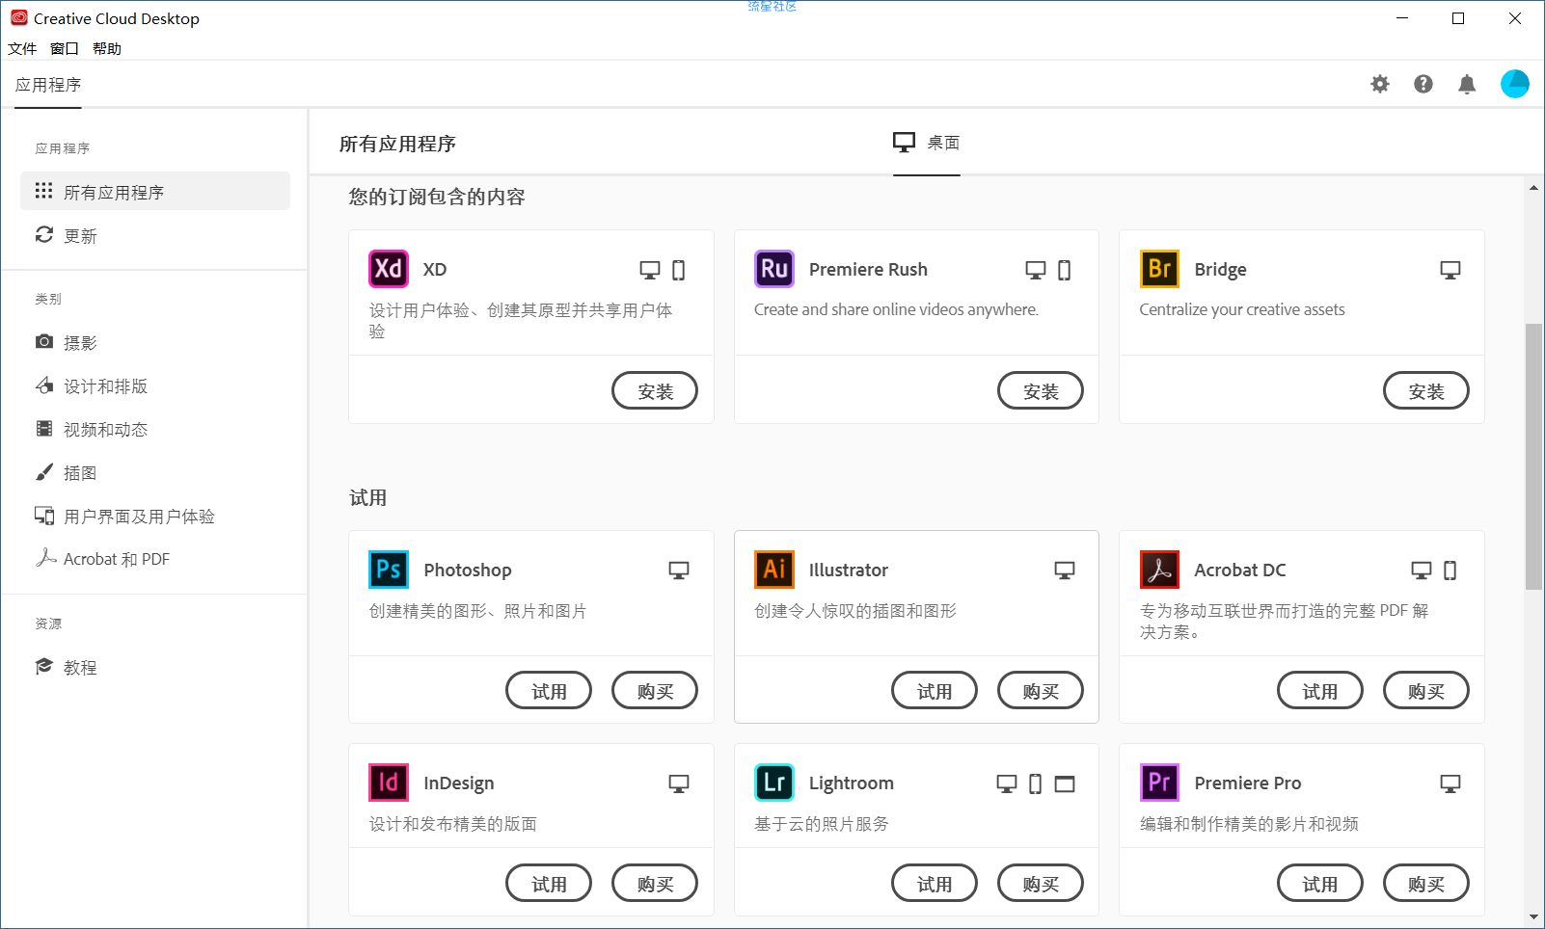Click Bridge desktop platform icon
Viewport: 1545px width, 929px height.
point(1450,270)
